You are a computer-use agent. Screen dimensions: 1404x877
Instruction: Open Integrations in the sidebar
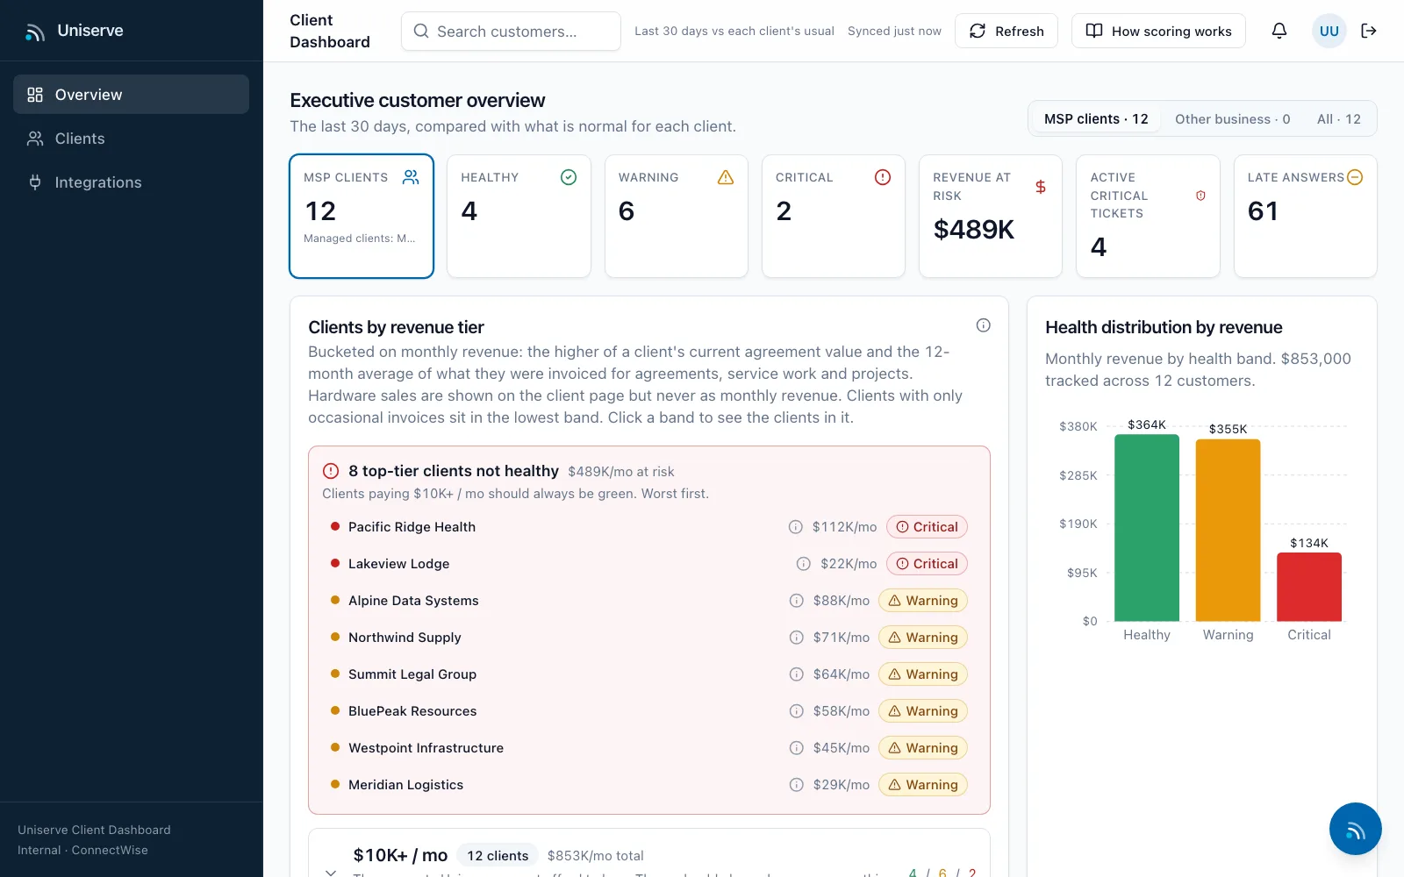pos(131,182)
